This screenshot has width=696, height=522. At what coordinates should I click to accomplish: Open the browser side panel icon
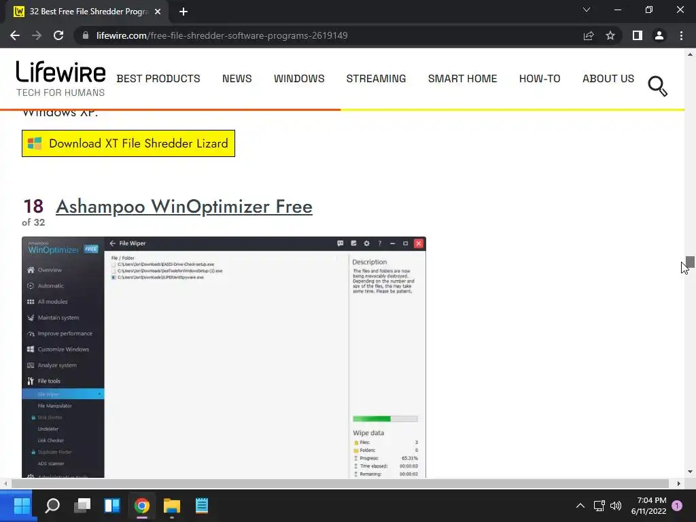click(x=638, y=35)
